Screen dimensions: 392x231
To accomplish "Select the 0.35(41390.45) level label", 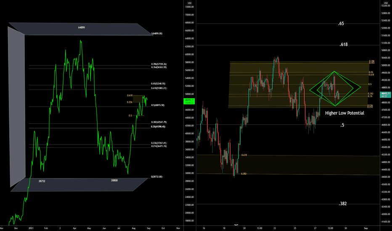I will (158, 126).
